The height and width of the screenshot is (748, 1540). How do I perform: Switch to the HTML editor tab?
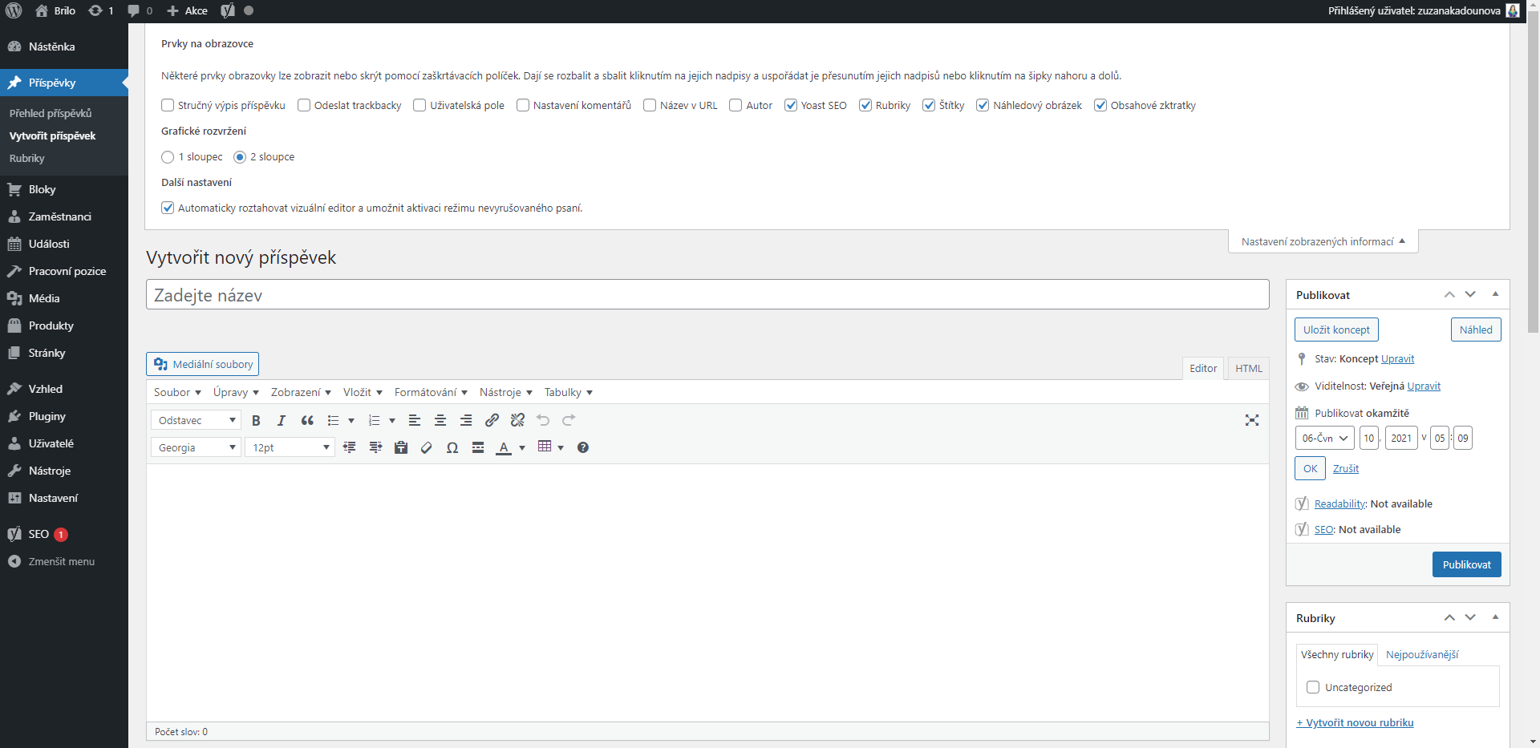[1248, 369]
